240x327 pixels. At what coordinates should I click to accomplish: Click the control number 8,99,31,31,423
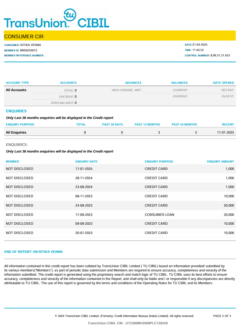click(x=220, y=56)
